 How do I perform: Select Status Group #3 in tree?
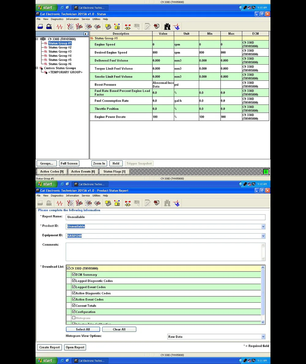point(60,51)
